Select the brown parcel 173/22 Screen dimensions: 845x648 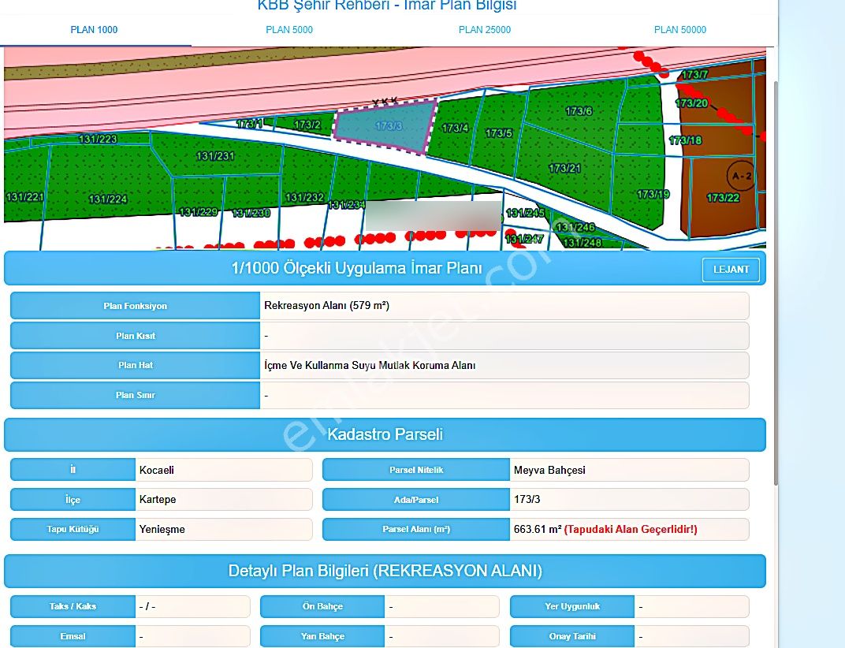click(x=723, y=198)
